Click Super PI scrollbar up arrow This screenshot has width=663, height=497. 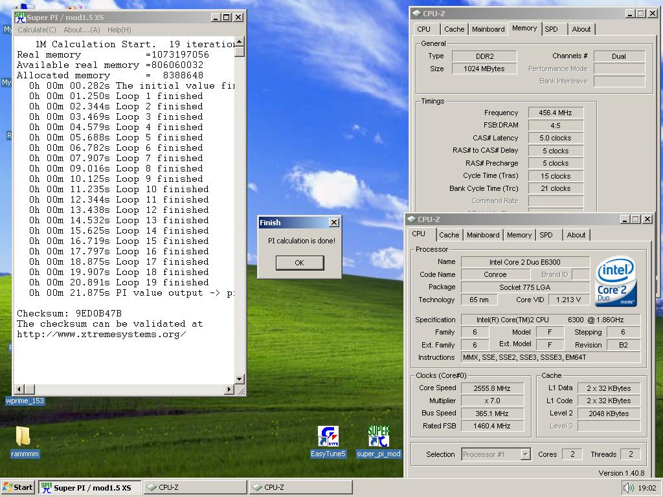[240, 42]
